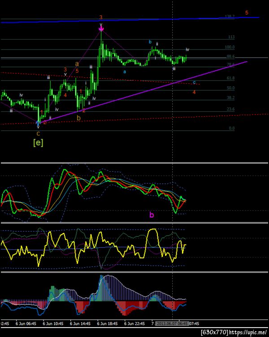Select the large orange b label near red 2
Image resolution: width=269 pixels, height=337 pixels.
pyautogui.click(x=79, y=118)
